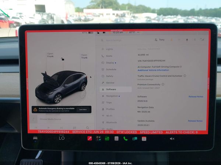Open the Software settings menu item

tap(116, 89)
